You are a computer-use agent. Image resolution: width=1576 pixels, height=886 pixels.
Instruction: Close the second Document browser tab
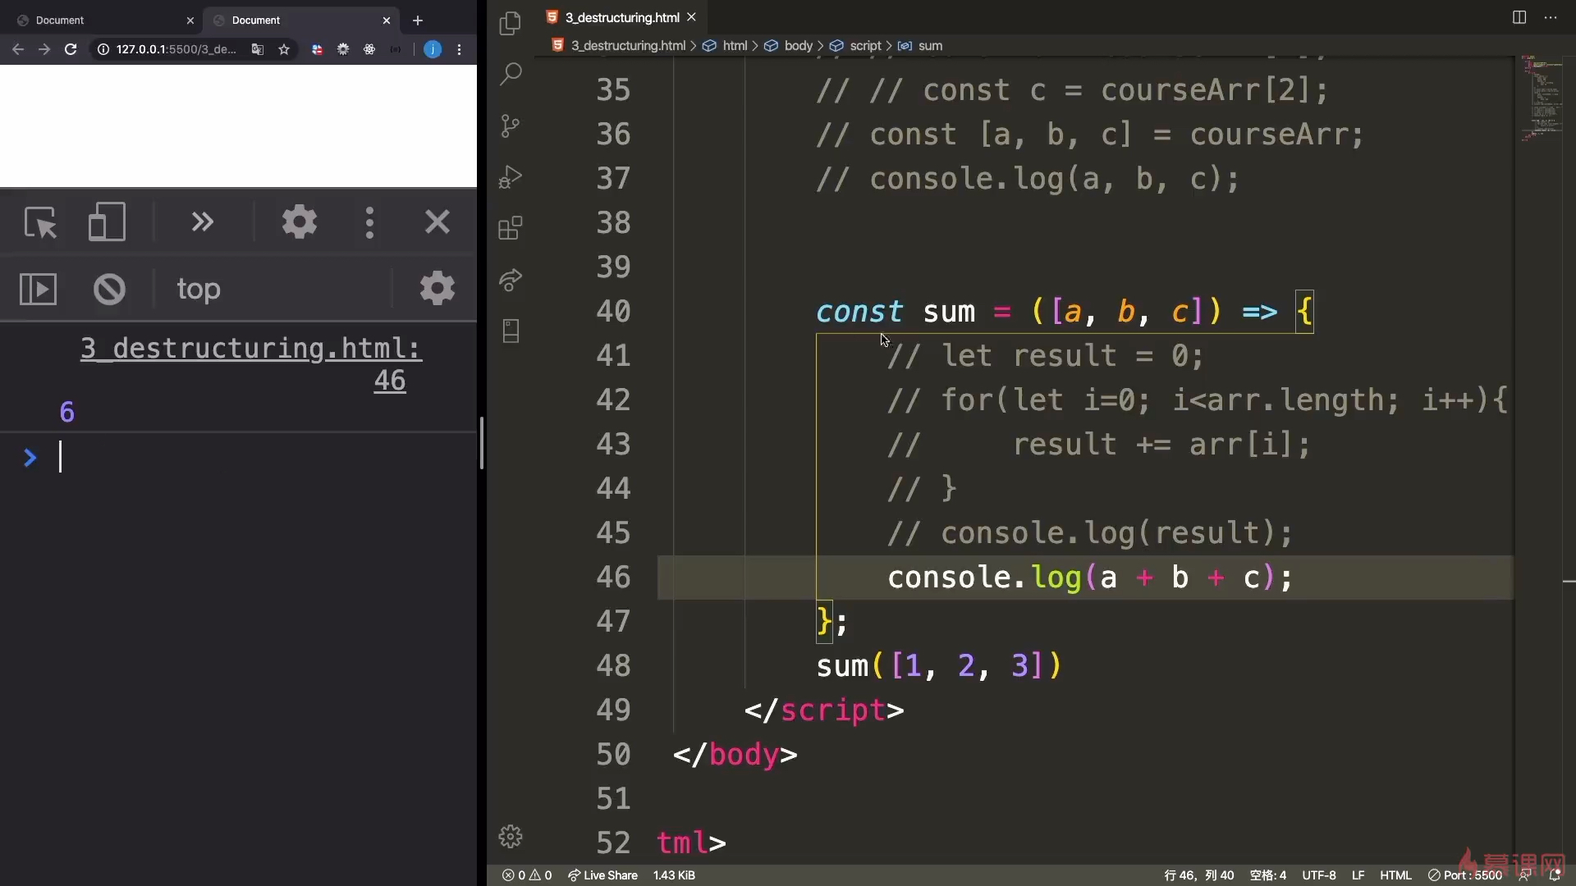click(387, 21)
